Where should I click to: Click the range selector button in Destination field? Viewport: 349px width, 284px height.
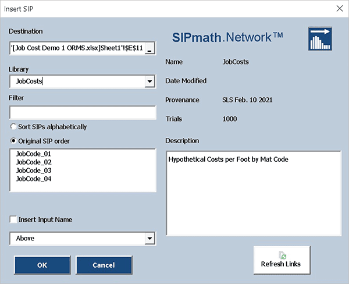click(149, 48)
